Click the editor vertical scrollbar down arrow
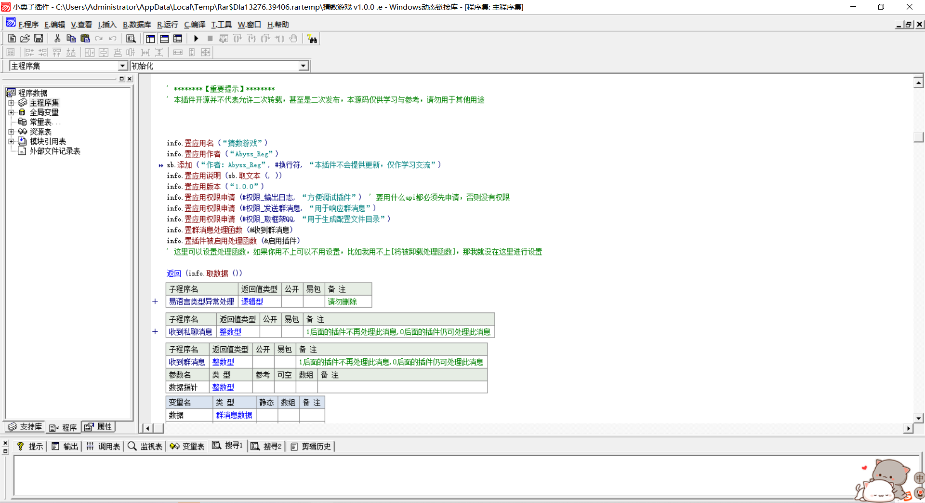Screen dimensions: 925x503 [918, 418]
